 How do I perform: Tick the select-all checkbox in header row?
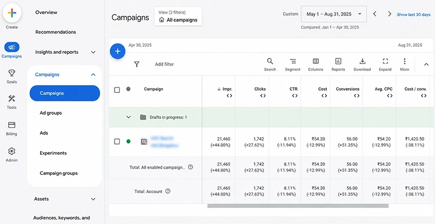coord(117,90)
